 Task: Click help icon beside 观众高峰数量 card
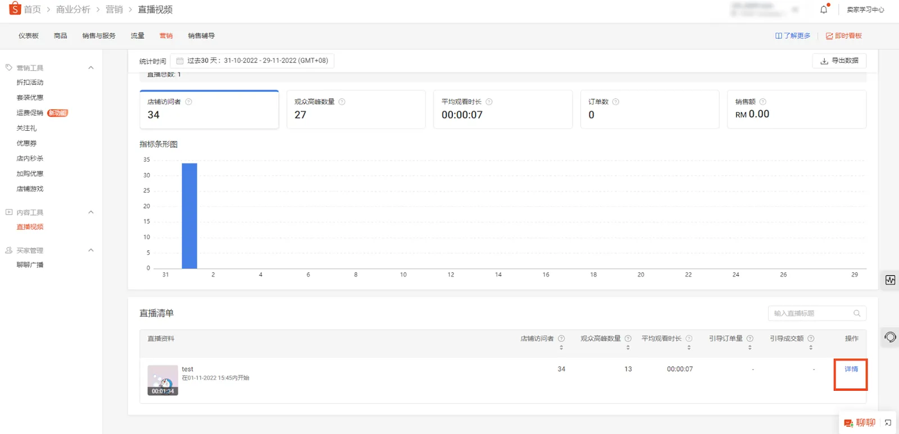pos(342,102)
